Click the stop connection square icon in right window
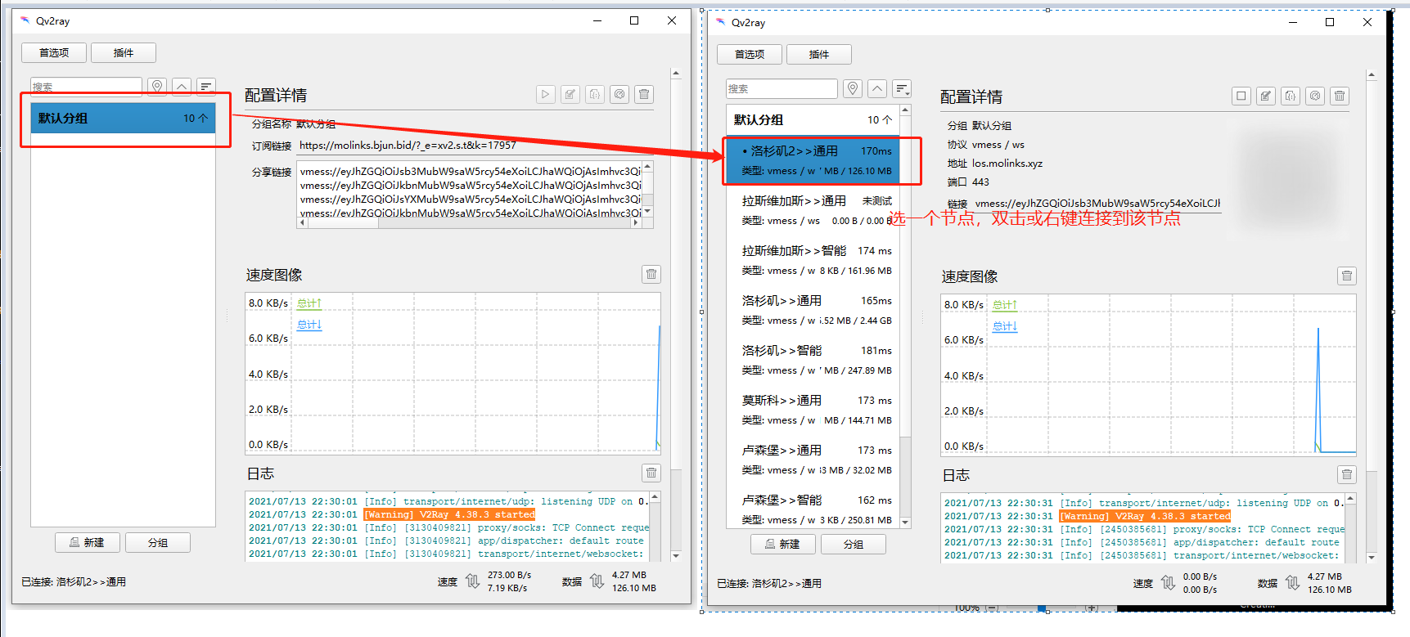Viewport: 1410px width, 637px height. click(1241, 96)
